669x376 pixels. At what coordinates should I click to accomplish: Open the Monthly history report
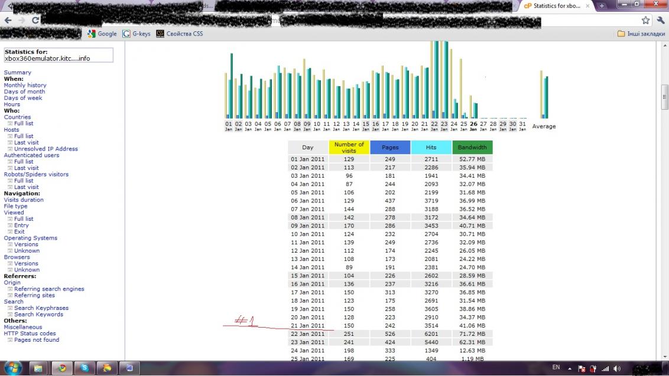(25, 85)
